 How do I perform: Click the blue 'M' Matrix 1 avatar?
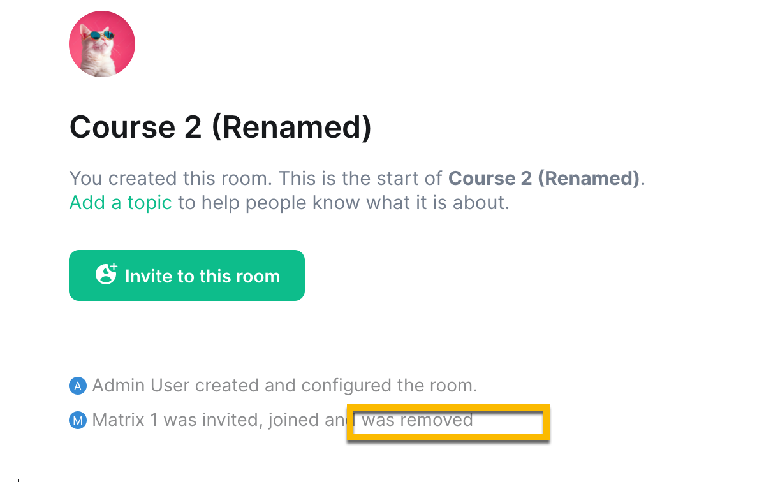[x=77, y=420]
